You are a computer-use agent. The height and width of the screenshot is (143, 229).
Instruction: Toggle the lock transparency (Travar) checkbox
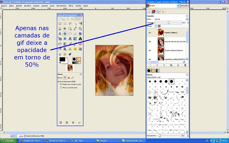156,25
